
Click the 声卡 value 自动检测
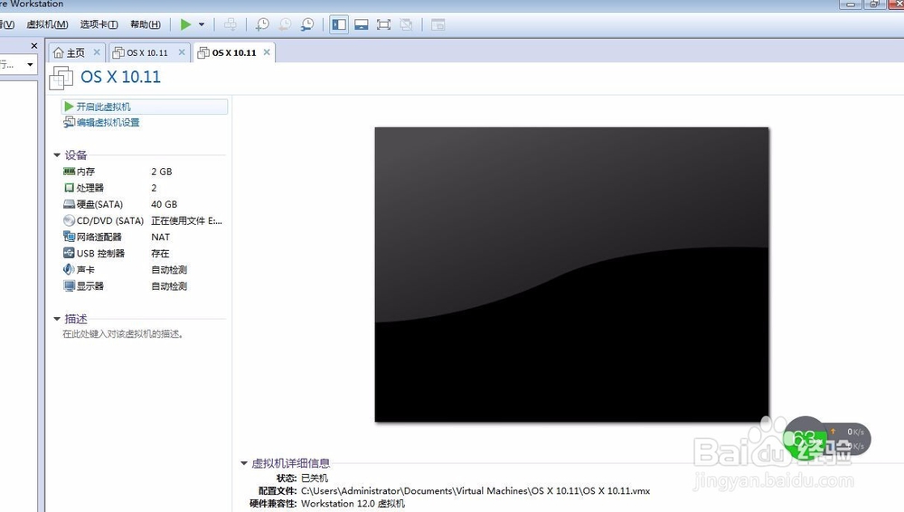pos(169,269)
